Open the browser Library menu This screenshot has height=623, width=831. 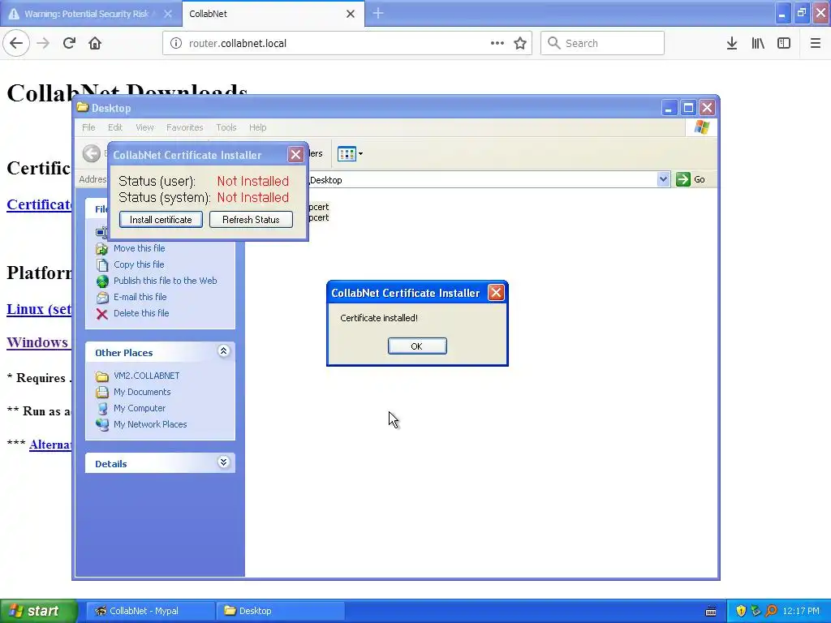pos(758,43)
